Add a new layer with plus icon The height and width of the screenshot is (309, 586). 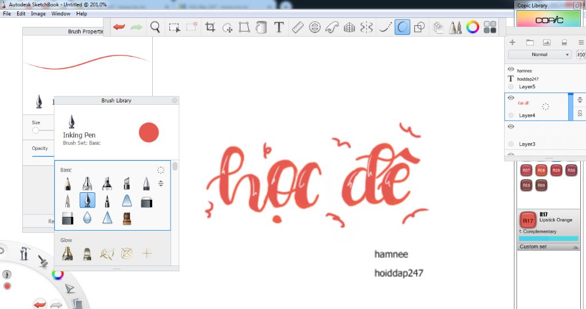coord(512,42)
